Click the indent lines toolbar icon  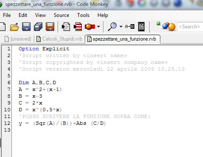pos(66,27)
